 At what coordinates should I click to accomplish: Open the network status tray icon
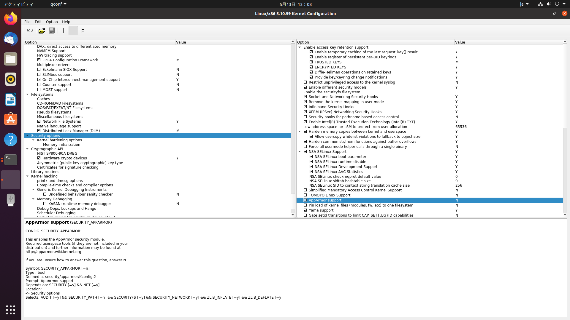click(x=540, y=4)
